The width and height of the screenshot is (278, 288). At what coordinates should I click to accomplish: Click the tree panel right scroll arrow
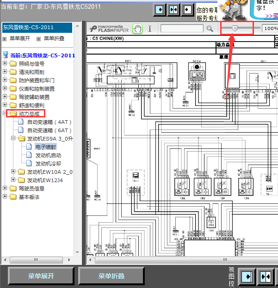click(x=69, y=260)
